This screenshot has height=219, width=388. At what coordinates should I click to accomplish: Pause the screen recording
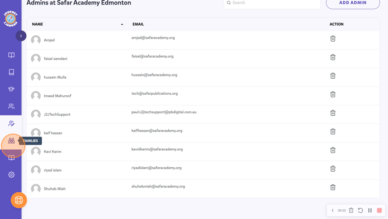tap(370, 210)
